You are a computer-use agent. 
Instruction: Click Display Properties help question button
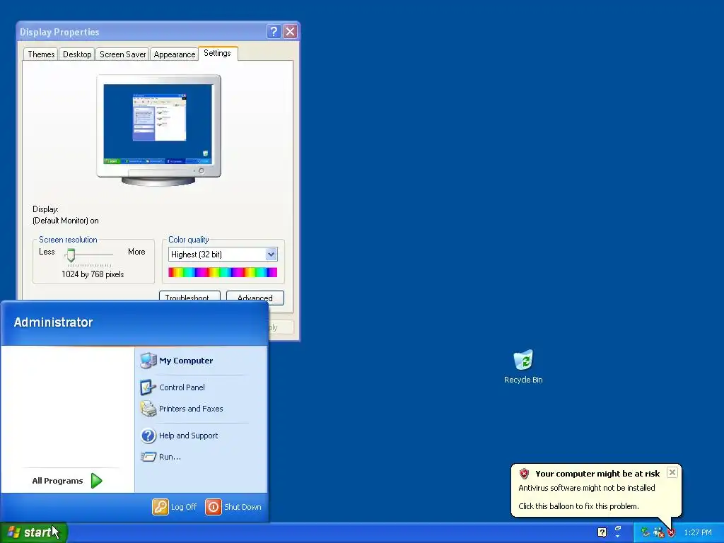(x=274, y=31)
